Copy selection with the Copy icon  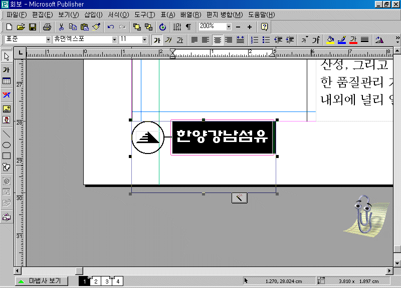(x=73, y=27)
